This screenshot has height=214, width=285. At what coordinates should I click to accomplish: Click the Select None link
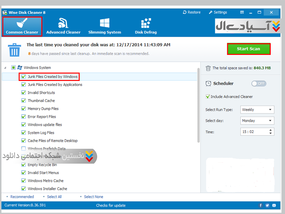[93, 197]
